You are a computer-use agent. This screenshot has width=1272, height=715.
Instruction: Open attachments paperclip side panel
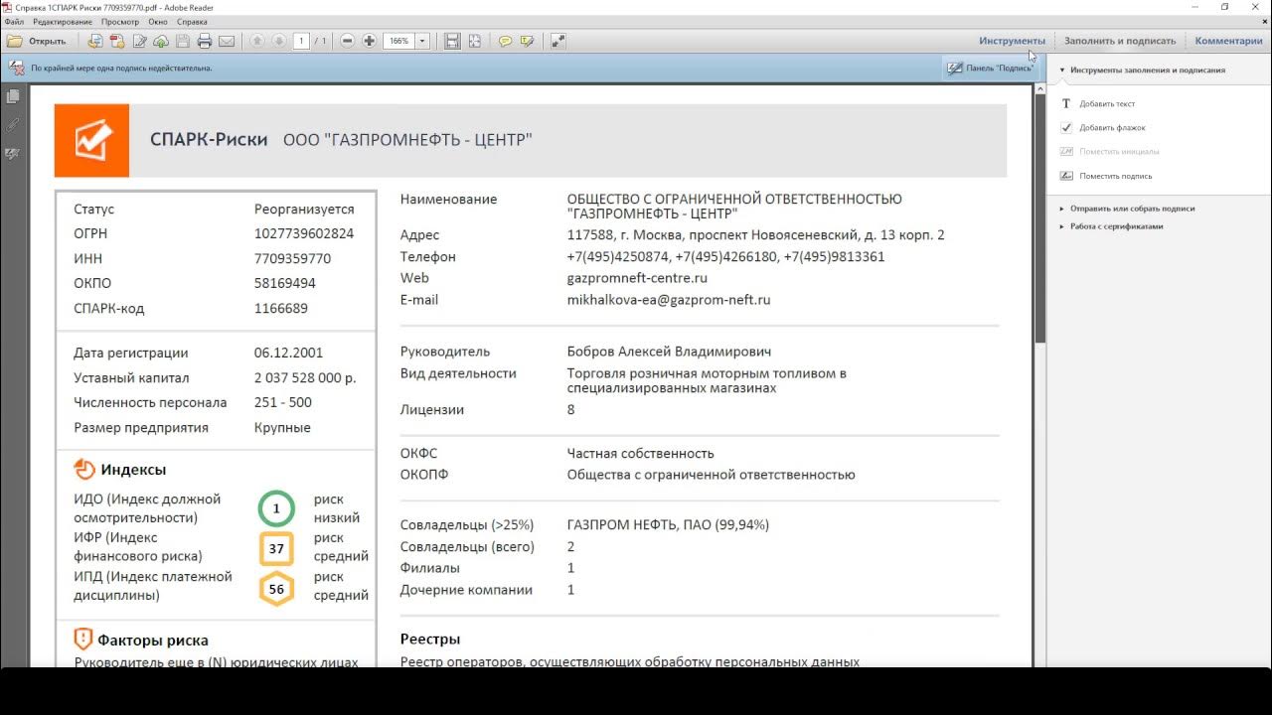13,125
